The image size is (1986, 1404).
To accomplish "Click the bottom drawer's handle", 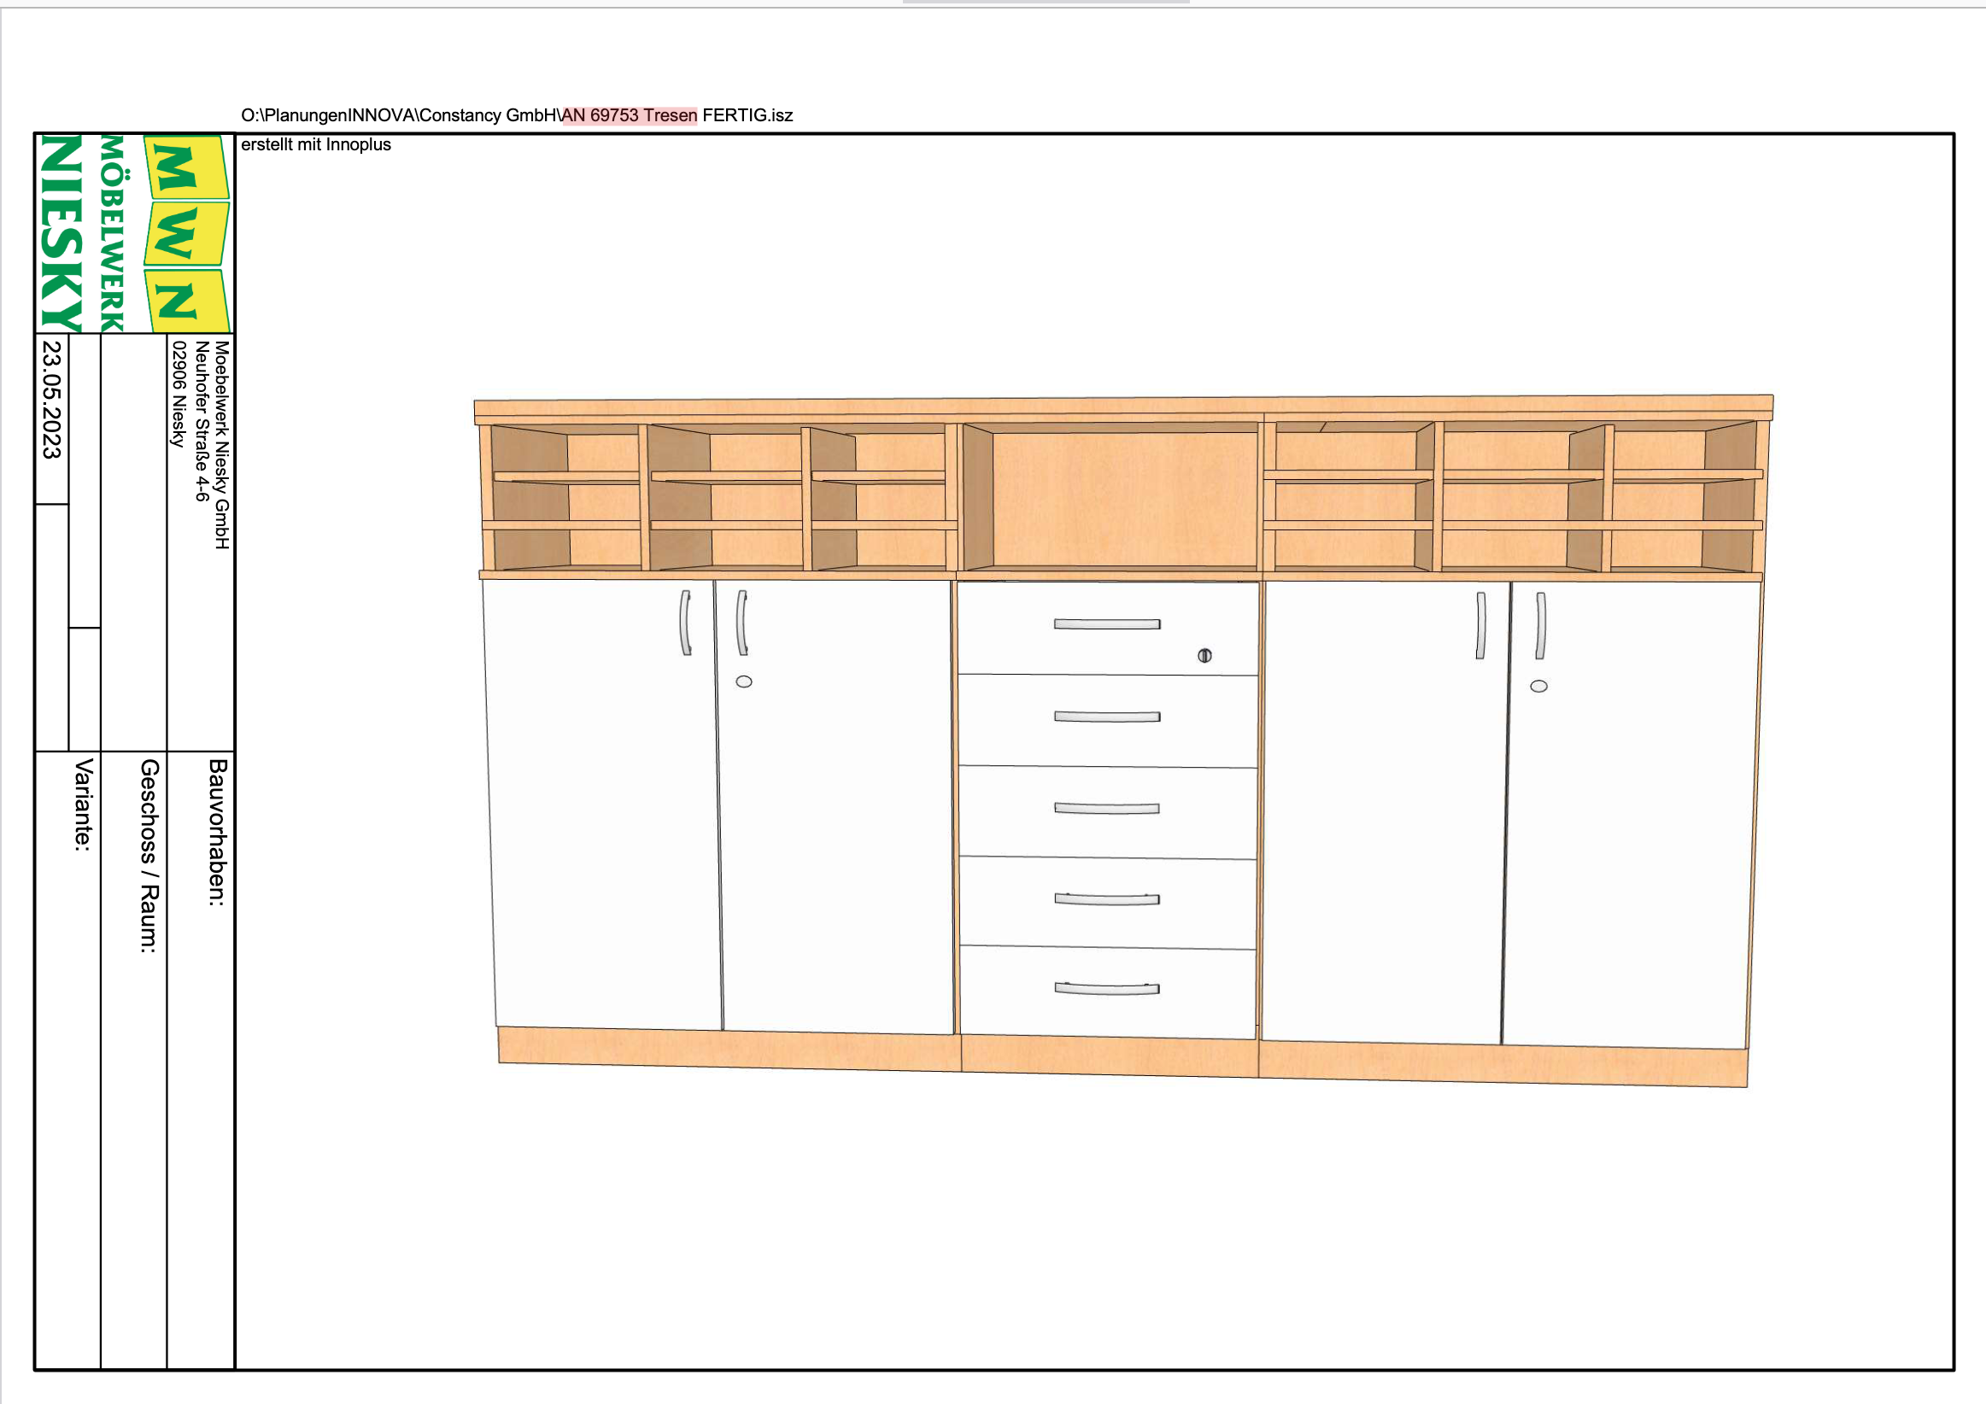I will 1107,989.
